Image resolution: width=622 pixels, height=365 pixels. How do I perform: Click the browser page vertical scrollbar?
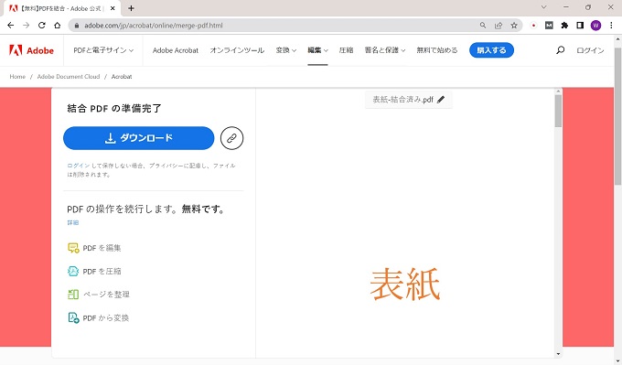point(617,116)
